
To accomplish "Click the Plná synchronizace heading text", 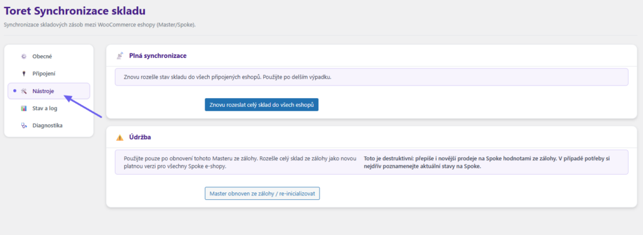I will [158, 55].
